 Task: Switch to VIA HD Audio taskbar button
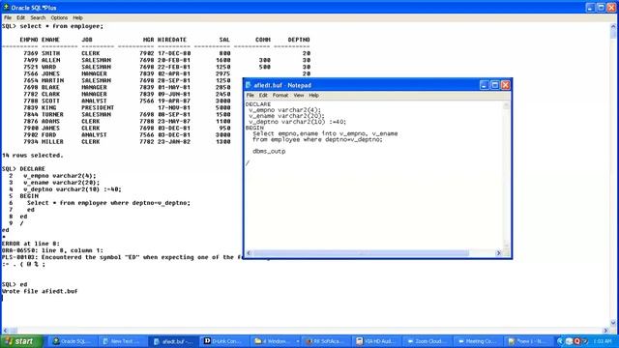click(x=375, y=341)
